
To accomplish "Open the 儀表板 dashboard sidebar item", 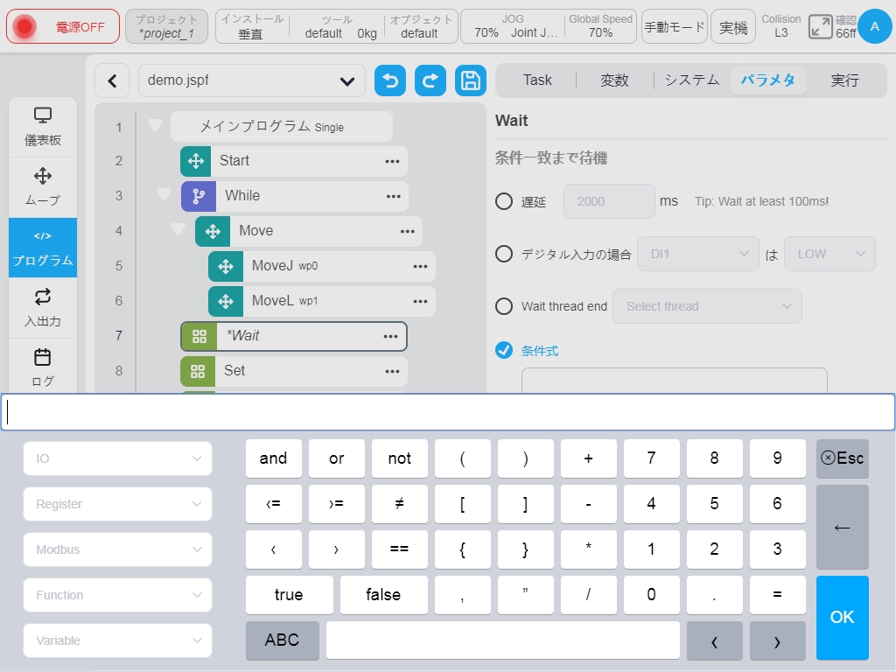I will click(x=43, y=127).
